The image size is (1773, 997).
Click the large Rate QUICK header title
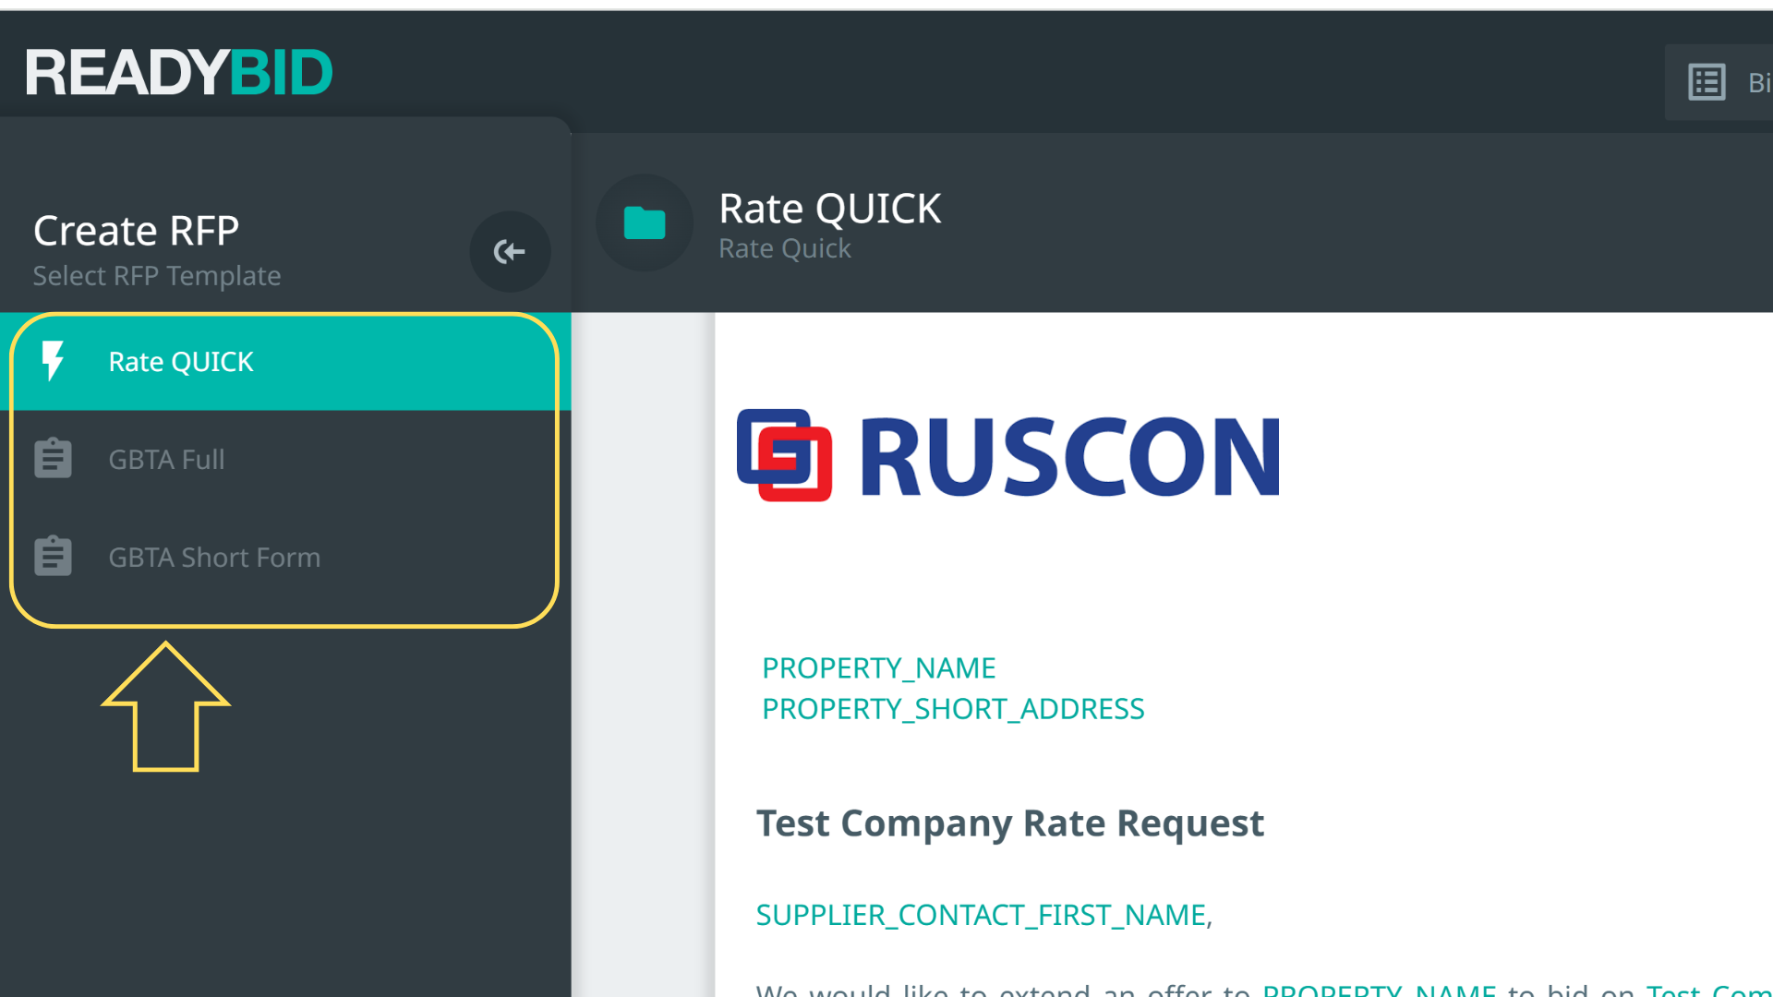click(829, 209)
